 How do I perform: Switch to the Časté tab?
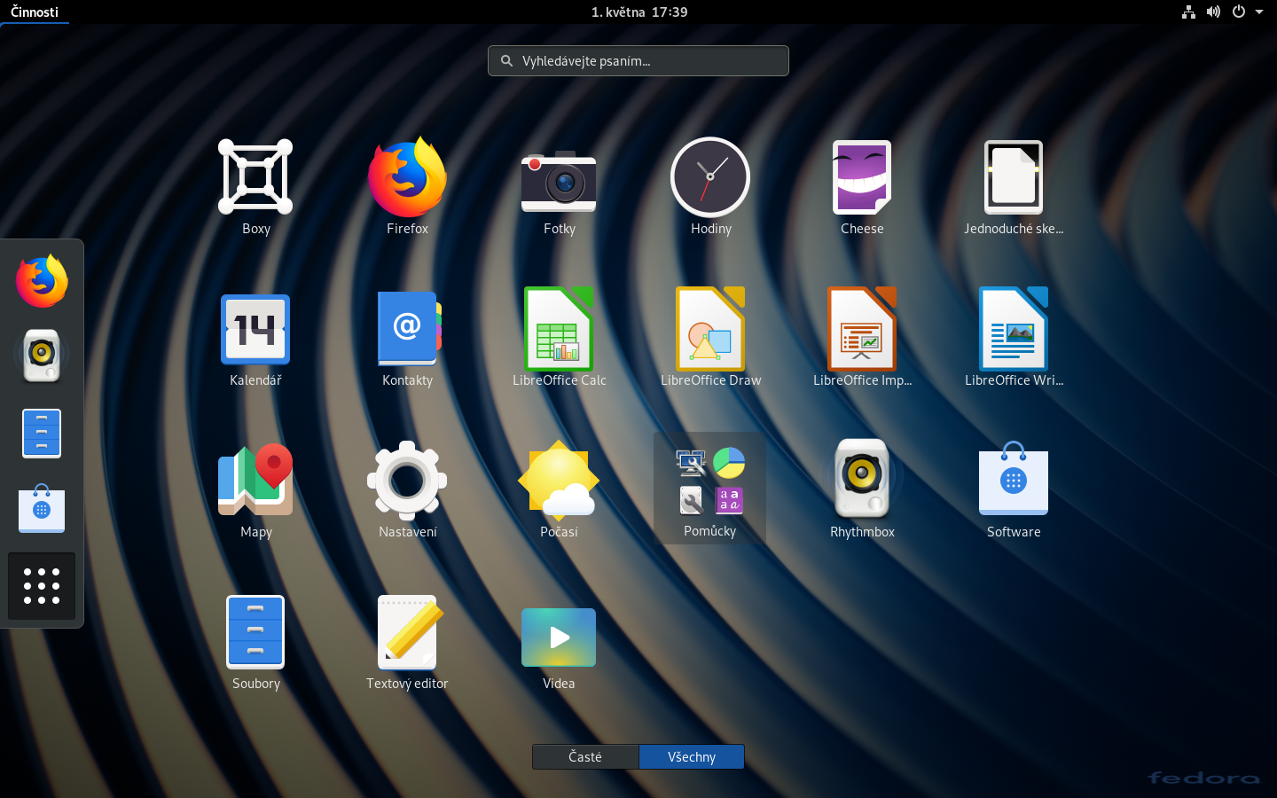point(585,756)
